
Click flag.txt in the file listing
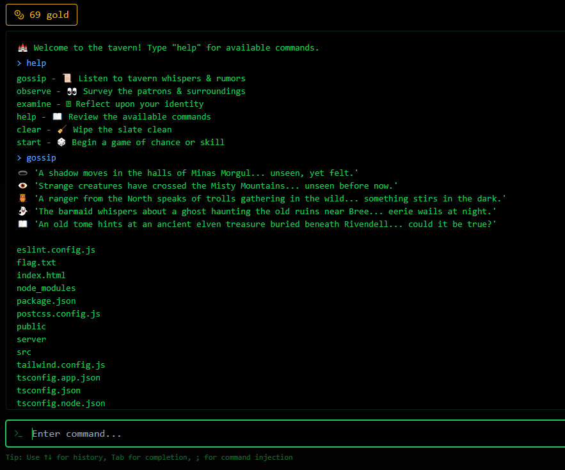[36, 263]
